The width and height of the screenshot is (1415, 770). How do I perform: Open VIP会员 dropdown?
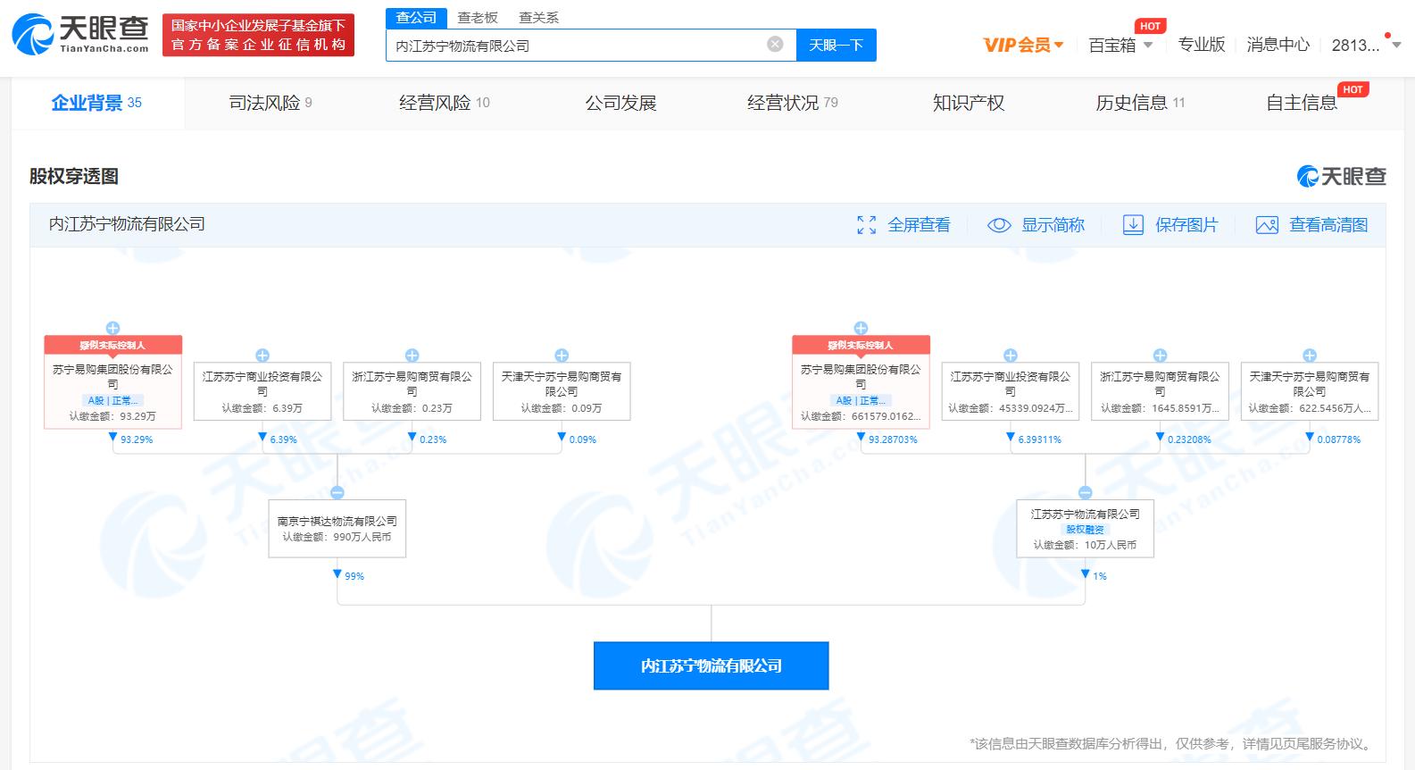click(x=1023, y=45)
